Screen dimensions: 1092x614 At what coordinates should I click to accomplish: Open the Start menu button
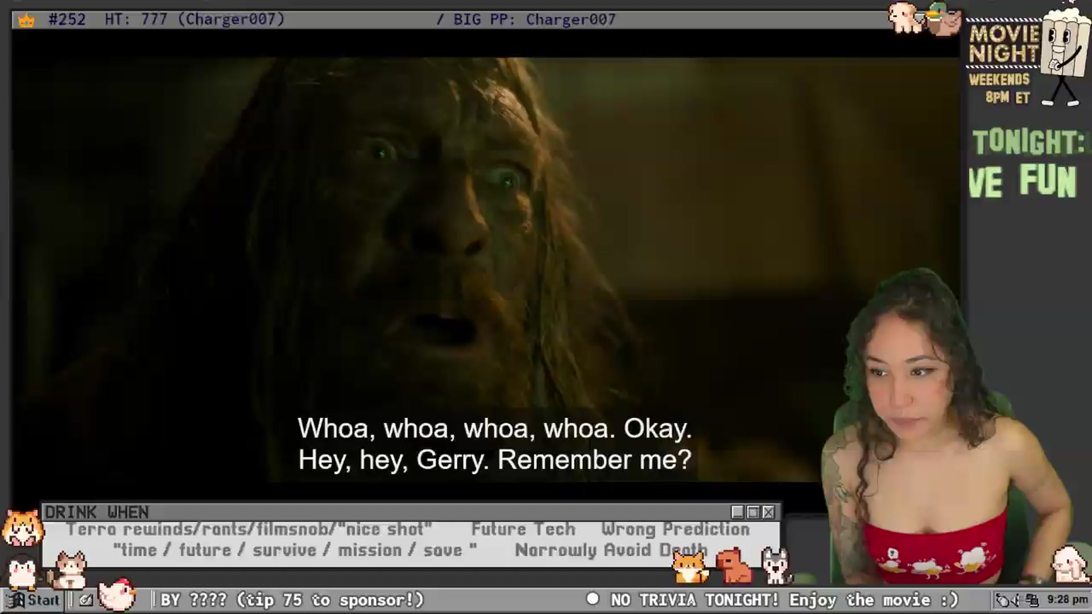(33, 600)
